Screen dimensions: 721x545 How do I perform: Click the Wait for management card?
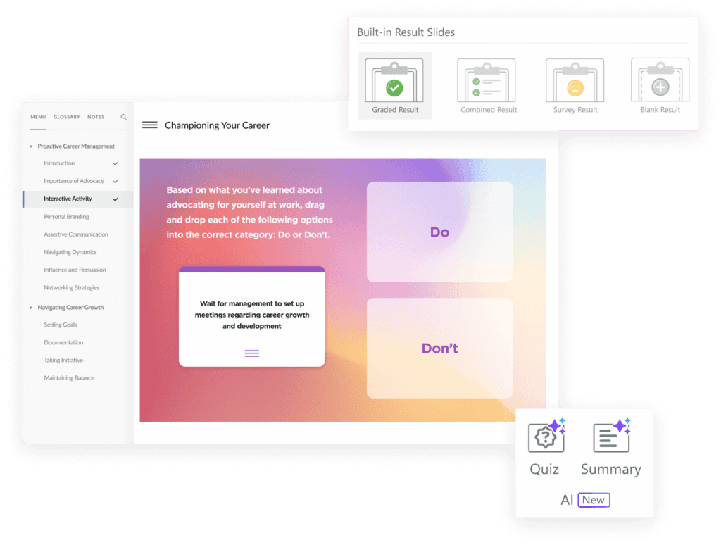coord(252,316)
